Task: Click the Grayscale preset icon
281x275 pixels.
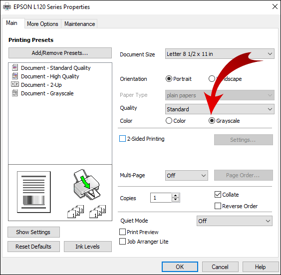Action: [15, 93]
